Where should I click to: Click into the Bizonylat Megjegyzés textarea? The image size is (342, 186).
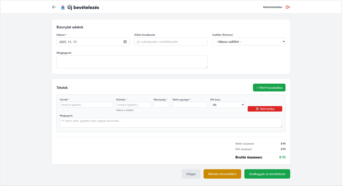point(132,62)
